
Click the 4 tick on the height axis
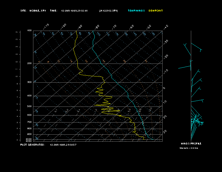click(17, 117)
